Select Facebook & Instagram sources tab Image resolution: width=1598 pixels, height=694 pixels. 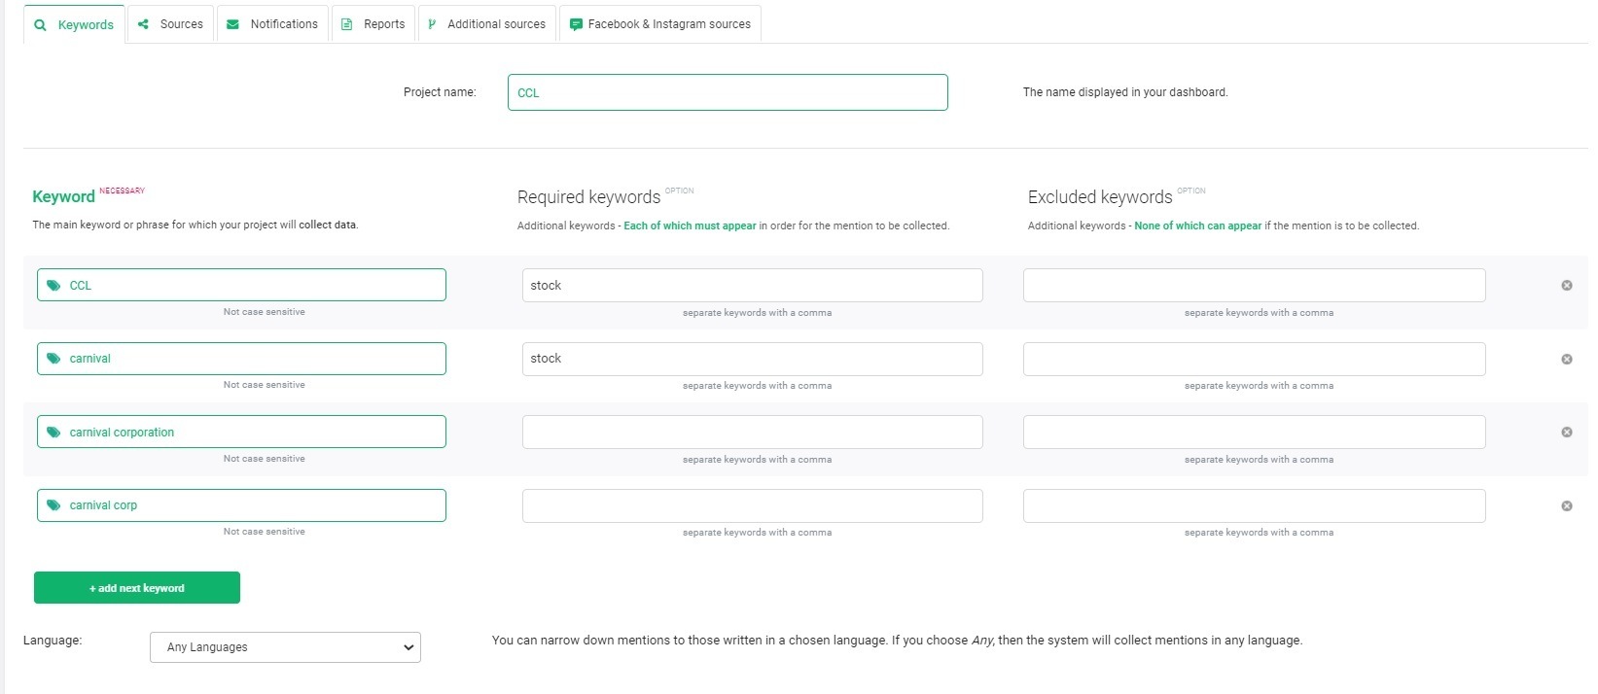tap(660, 24)
